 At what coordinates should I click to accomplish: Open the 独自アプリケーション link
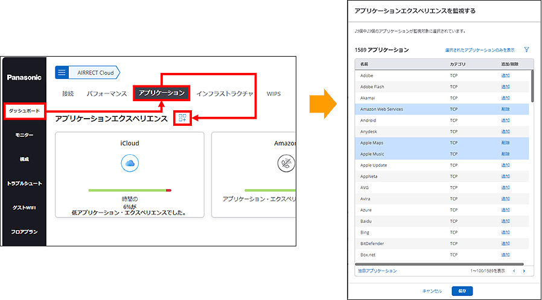click(x=377, y=271)
